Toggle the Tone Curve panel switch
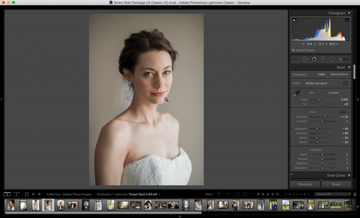 click(x=292, y=175)
